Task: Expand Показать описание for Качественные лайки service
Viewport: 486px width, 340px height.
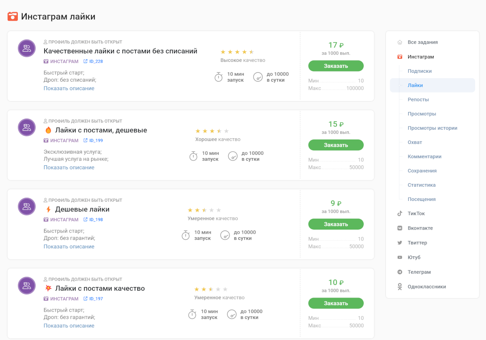Action: point(69,89)
